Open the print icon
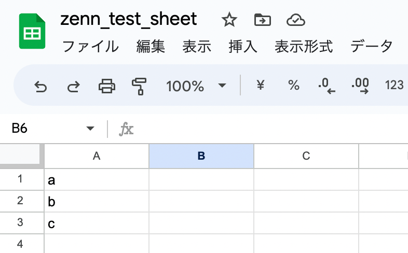408x253 pixels. point(107,86)
